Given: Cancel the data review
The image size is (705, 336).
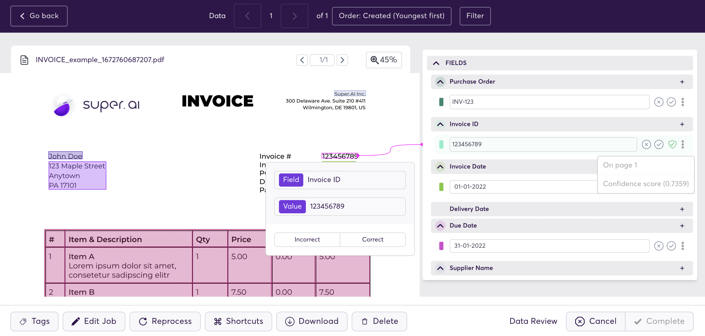Looking at the screenshot, I should 595,322.
